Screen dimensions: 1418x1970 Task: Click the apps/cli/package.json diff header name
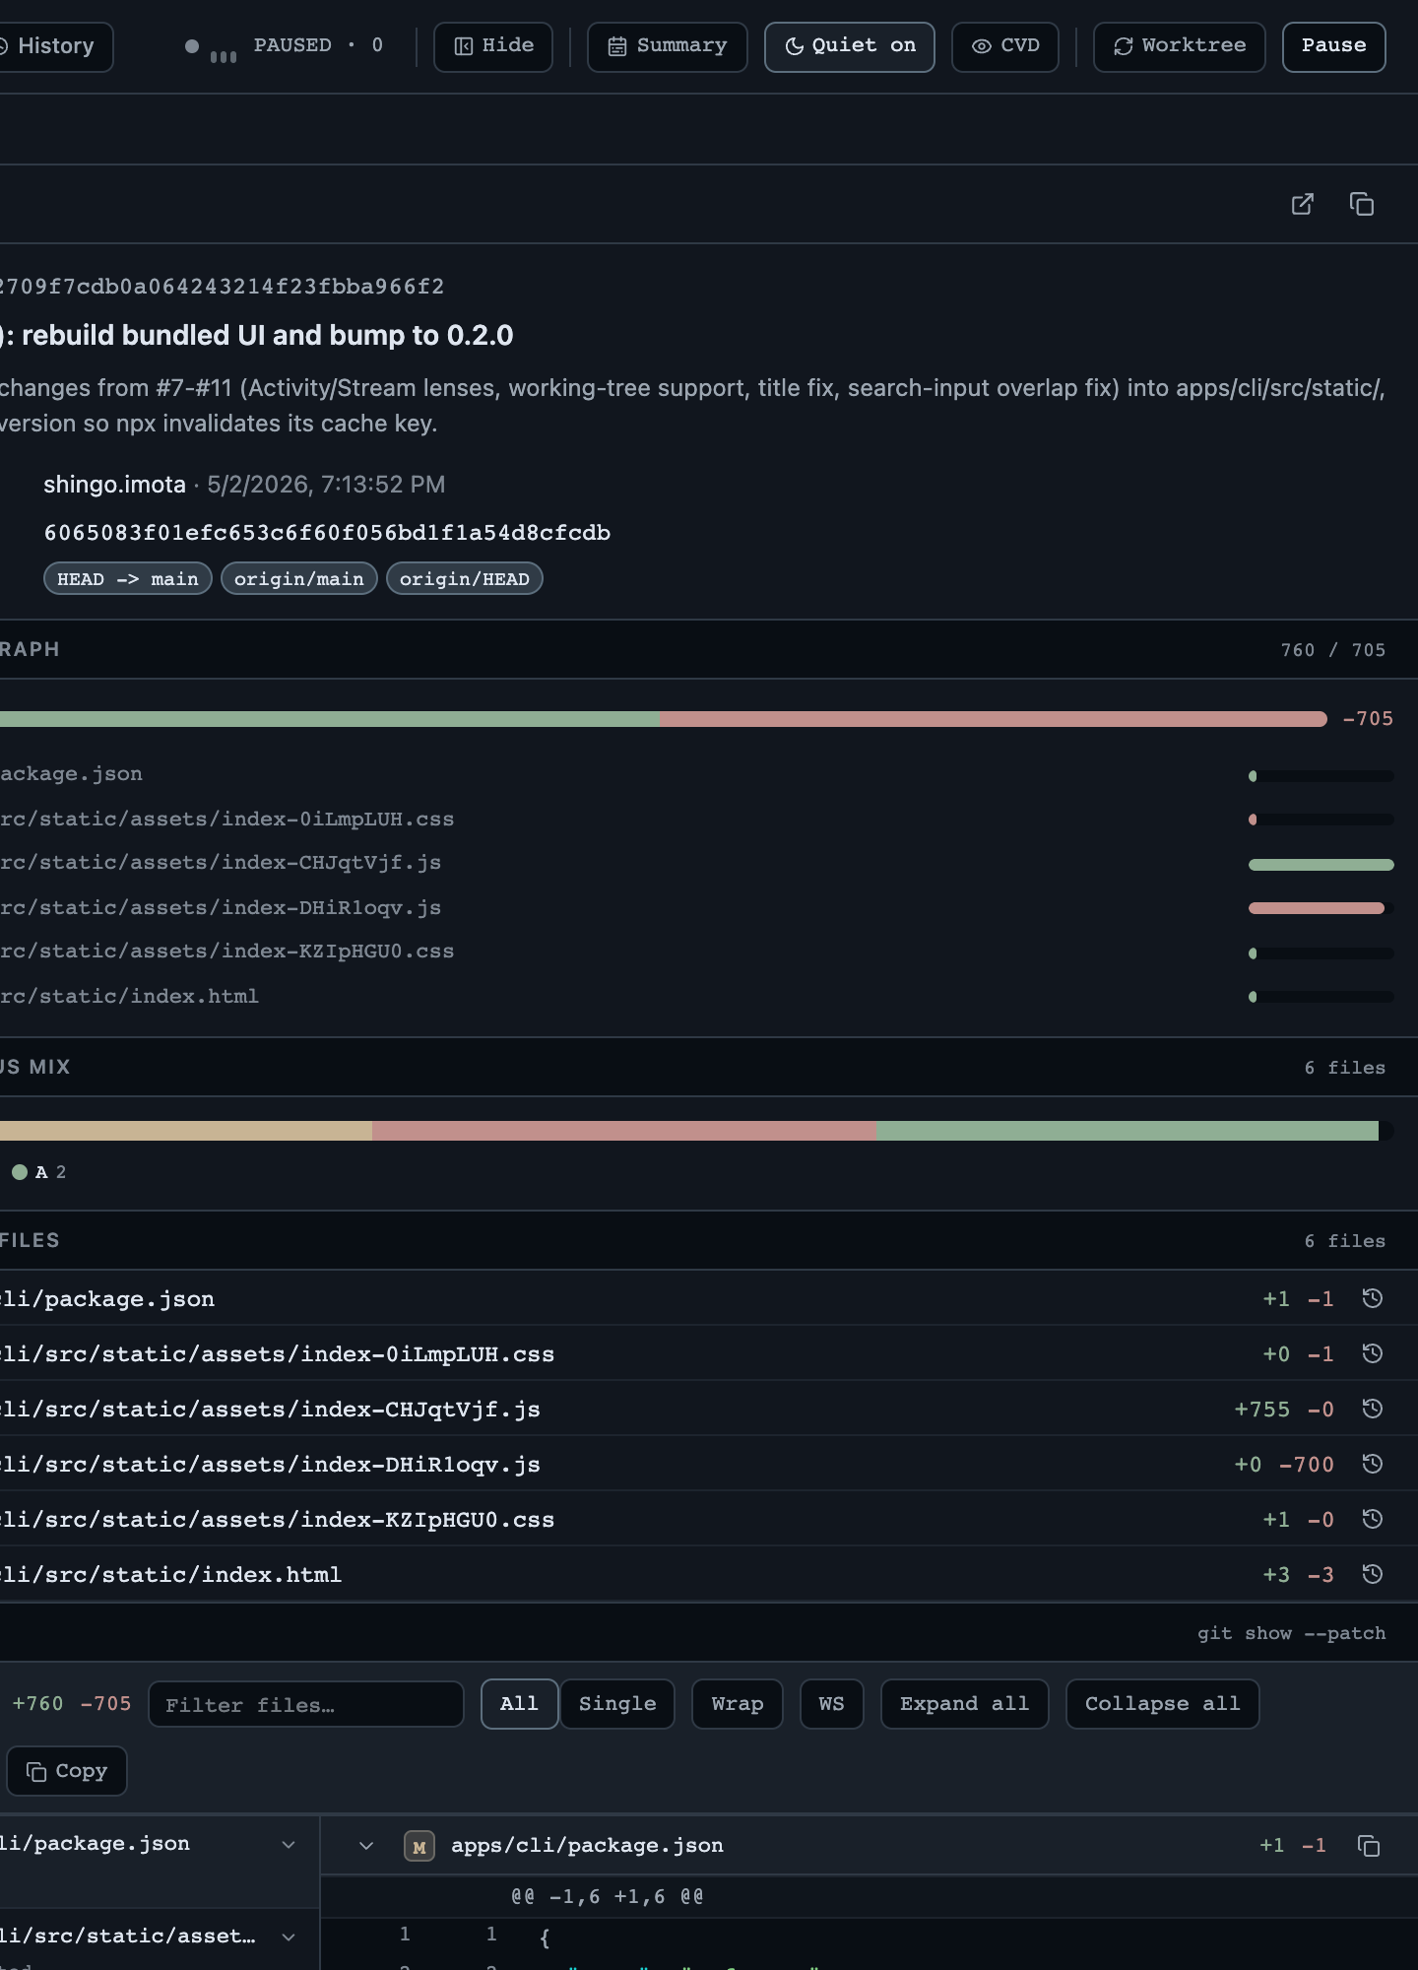click(587, 1846)
